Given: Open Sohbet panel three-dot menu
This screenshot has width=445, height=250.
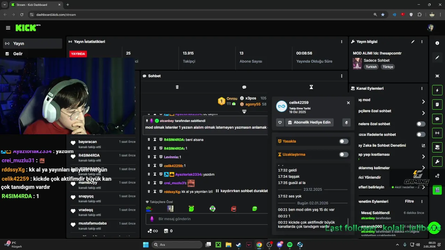Looking at the screenshot, I should coord(341,76).
